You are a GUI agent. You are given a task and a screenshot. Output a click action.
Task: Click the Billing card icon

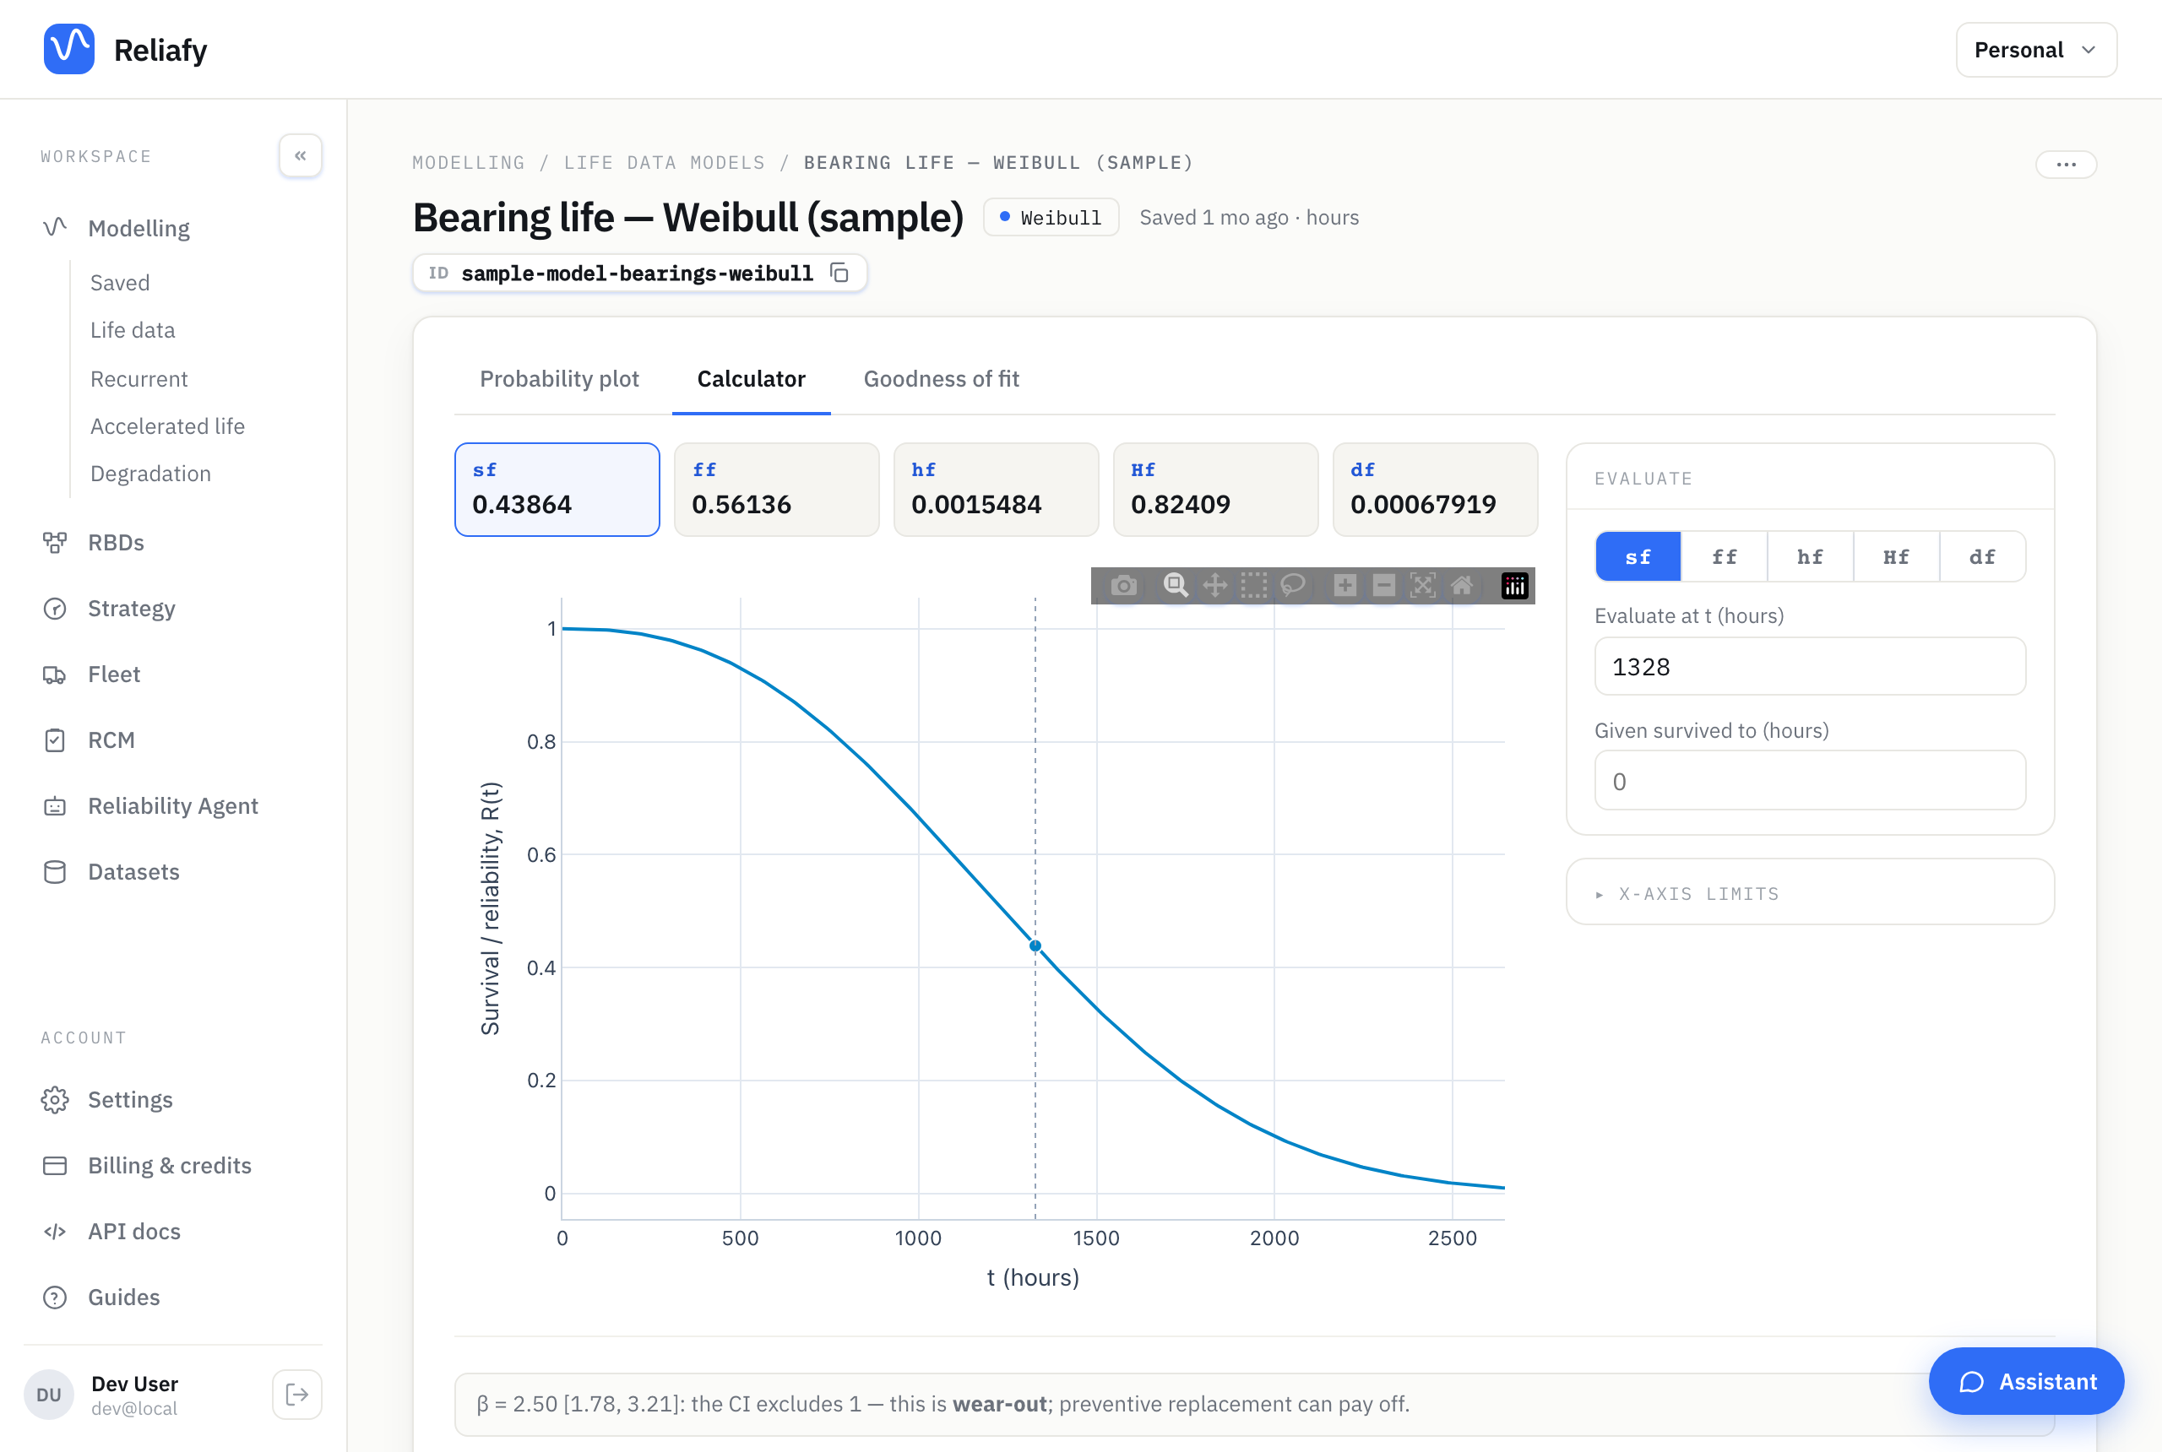pyautogui.click(x=55, y=1166)
